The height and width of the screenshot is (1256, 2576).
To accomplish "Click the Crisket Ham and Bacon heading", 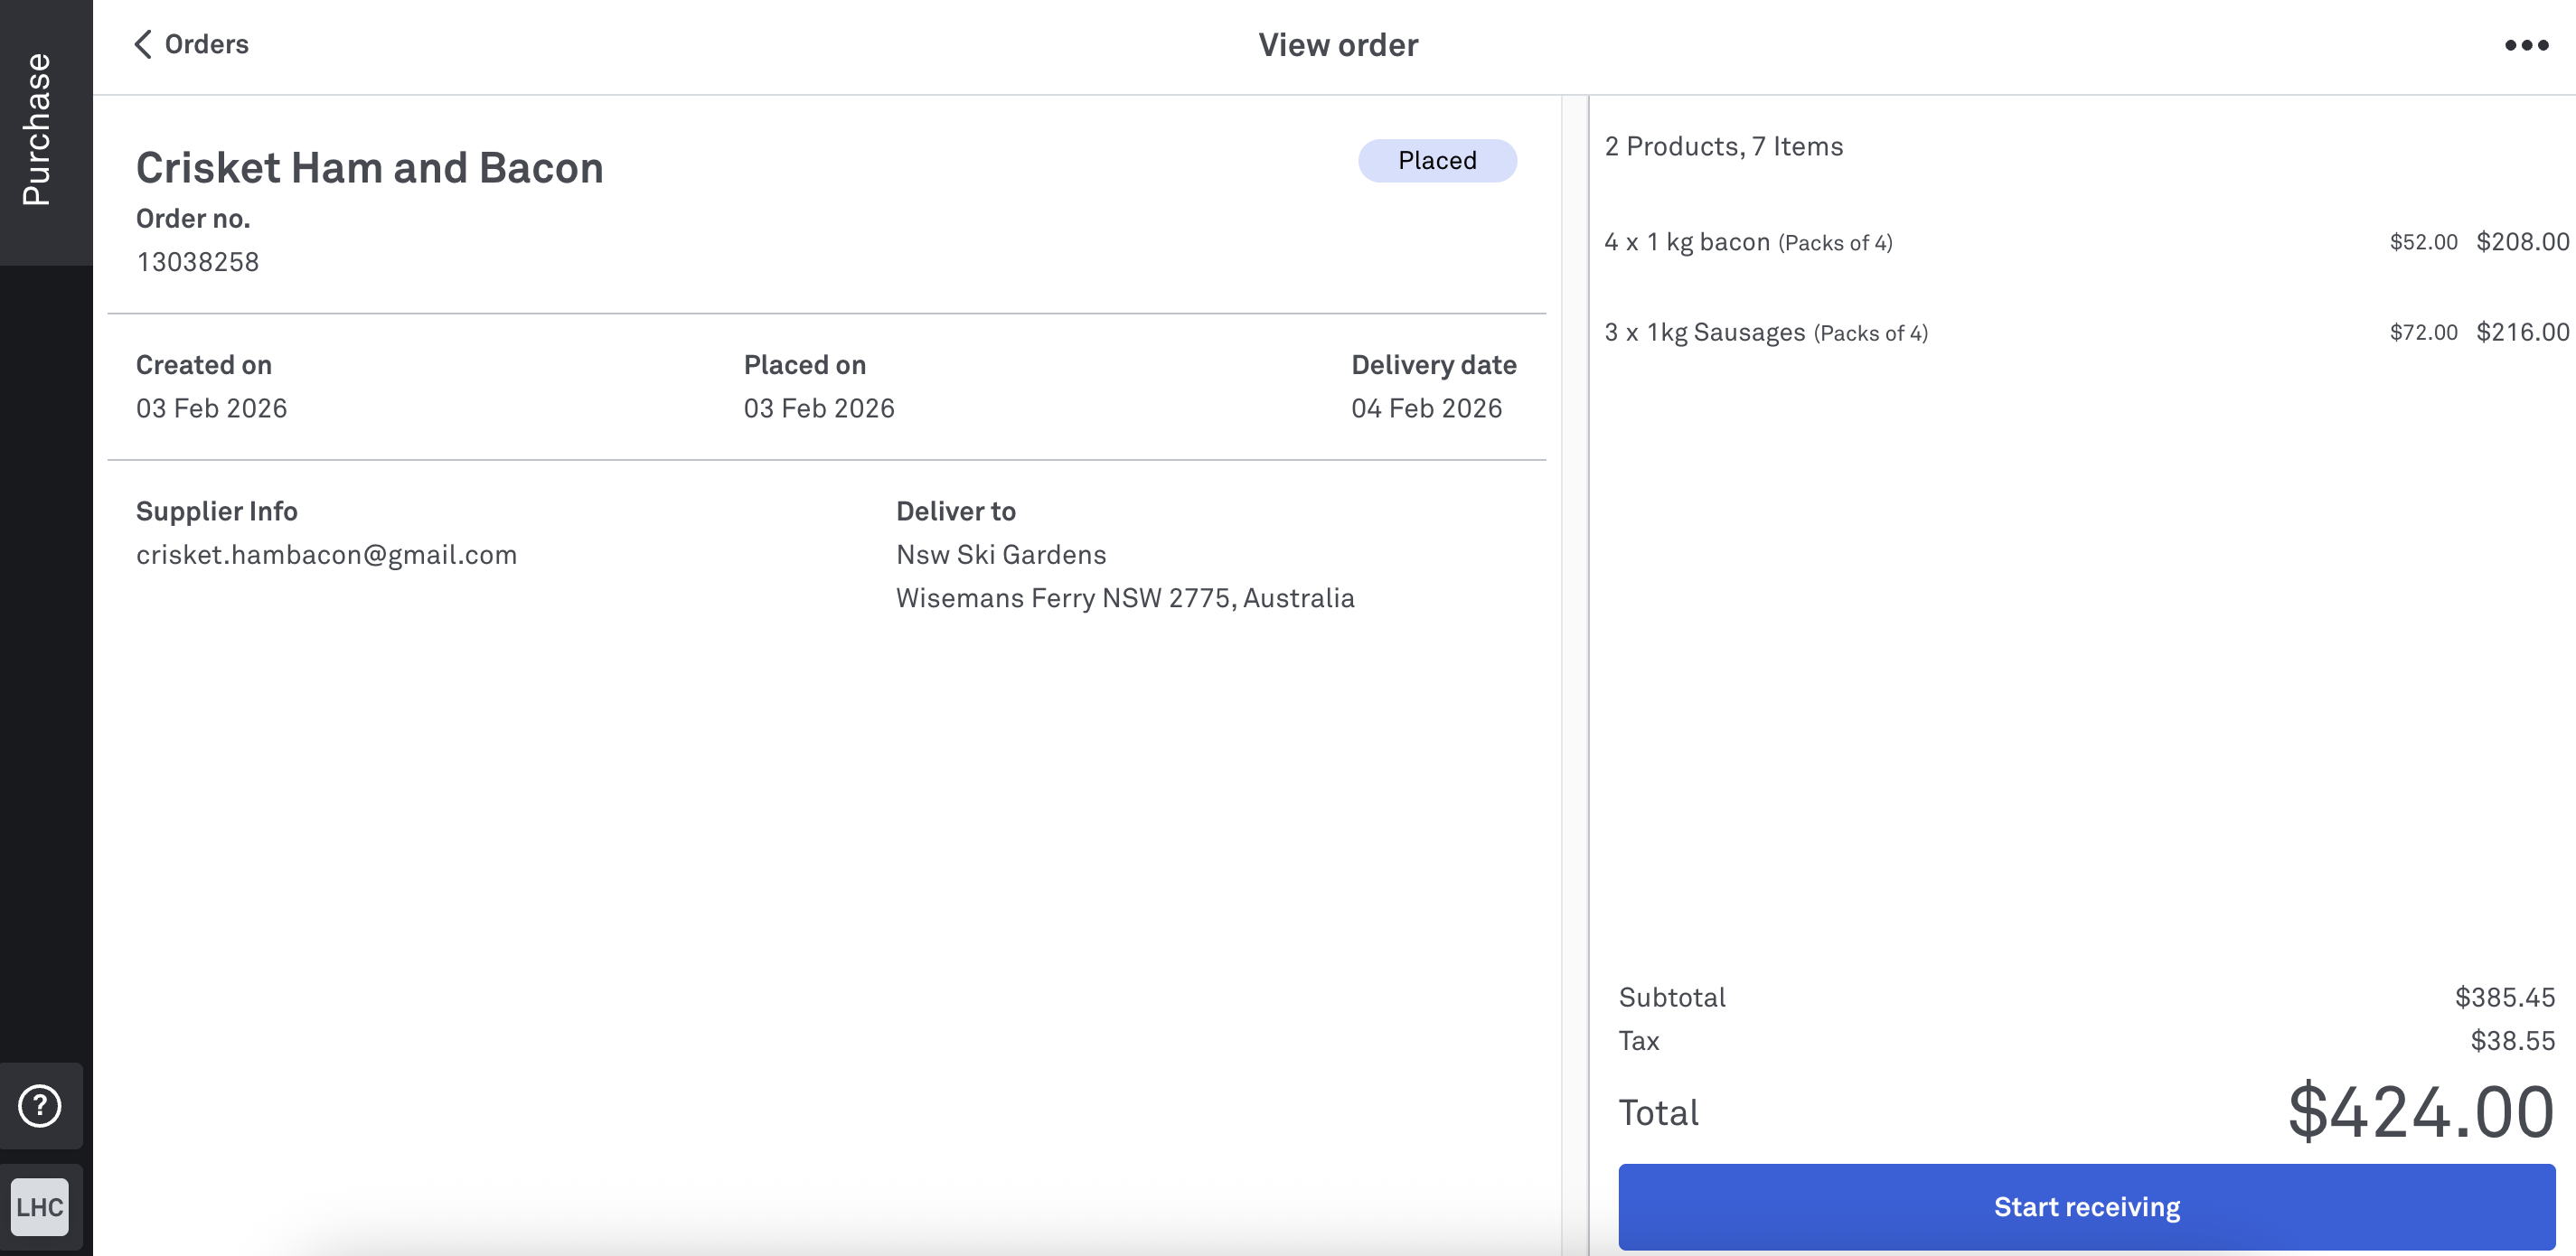I will click(x=370, y=167).
